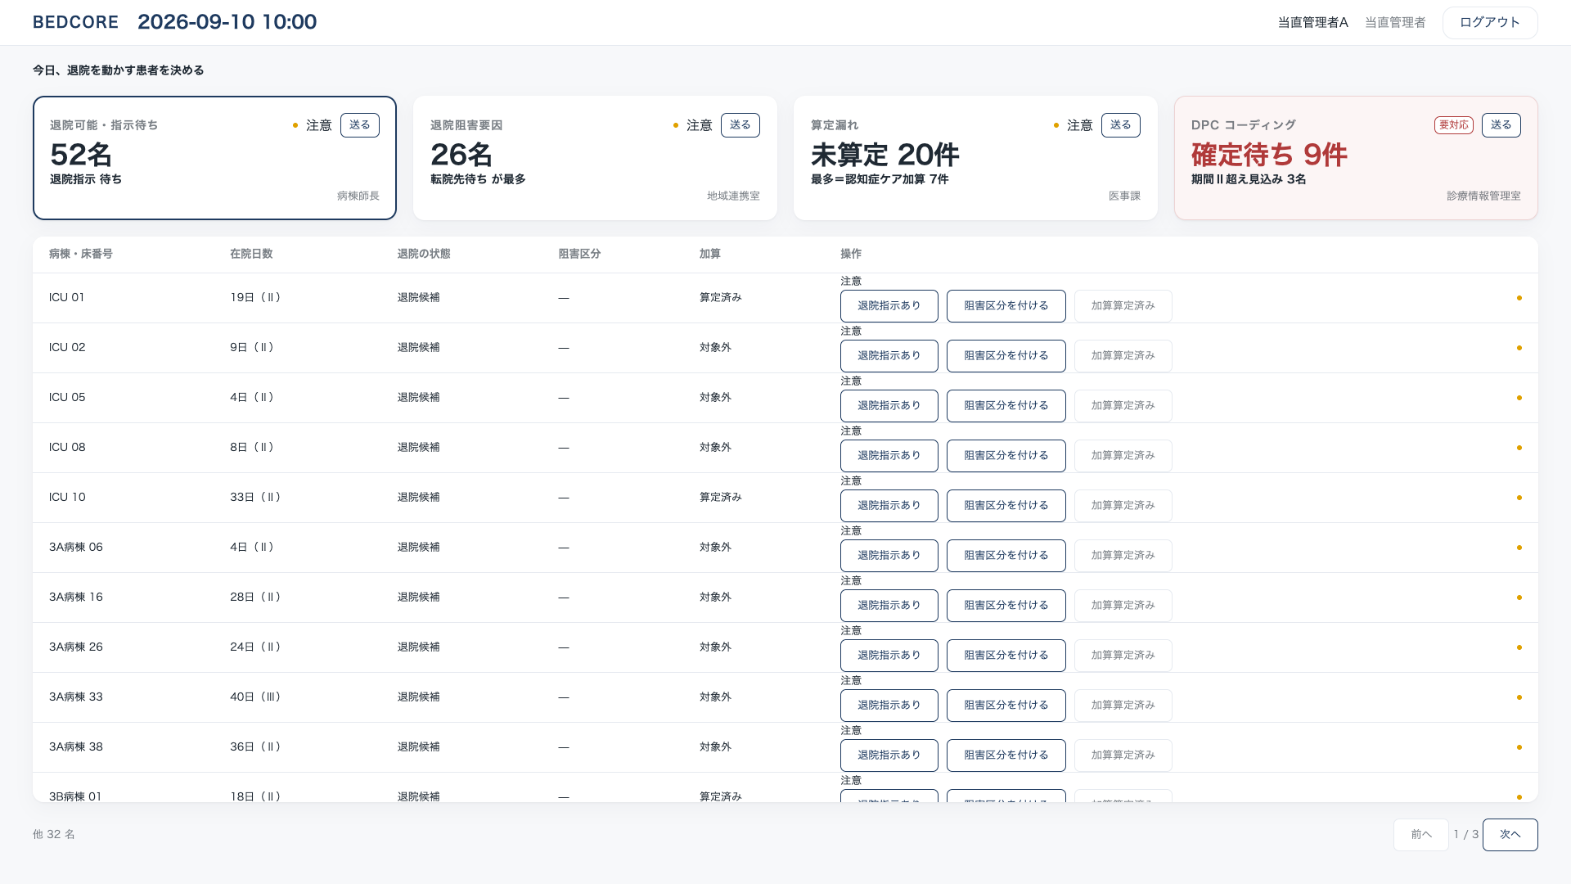Click the ICU 01 row label
The image size is (1571, 884).
pos(67,298)
